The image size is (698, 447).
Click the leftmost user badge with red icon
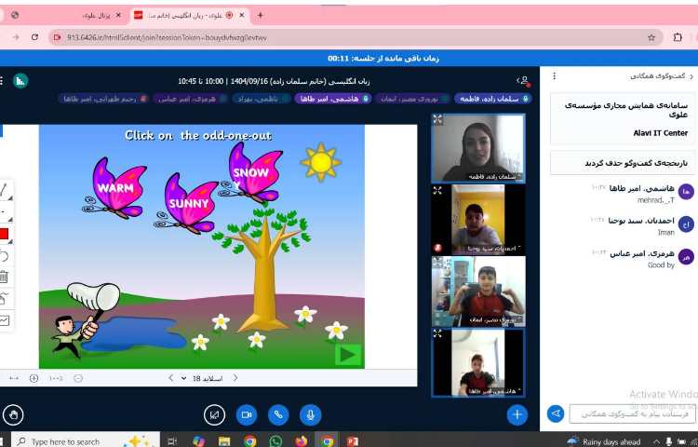[x=104, y=99]
